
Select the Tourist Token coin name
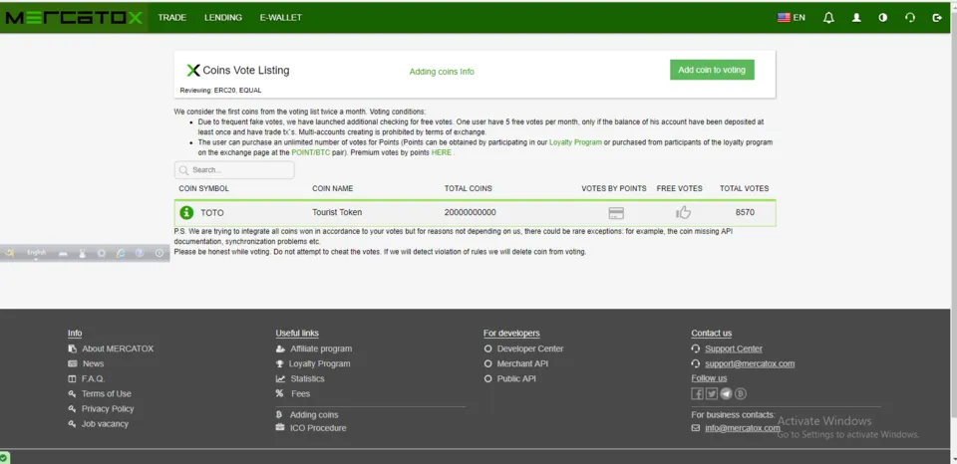pos(337,212)
